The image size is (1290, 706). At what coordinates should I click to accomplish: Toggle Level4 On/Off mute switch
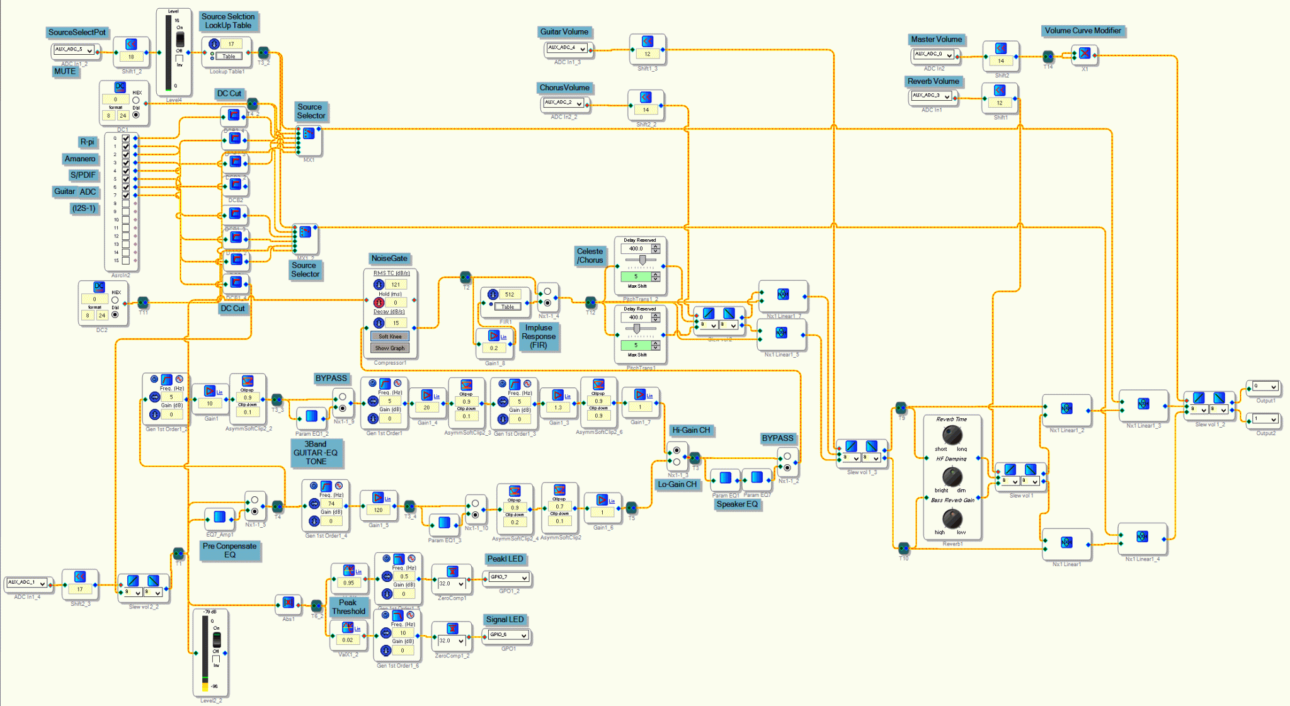(180, 40)
